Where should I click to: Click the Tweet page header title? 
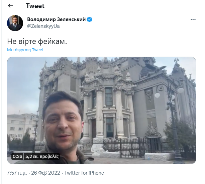[35, 6]
